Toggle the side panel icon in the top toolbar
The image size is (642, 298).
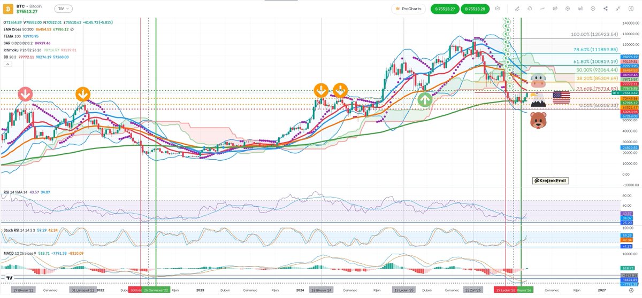(x=631, y=9)
